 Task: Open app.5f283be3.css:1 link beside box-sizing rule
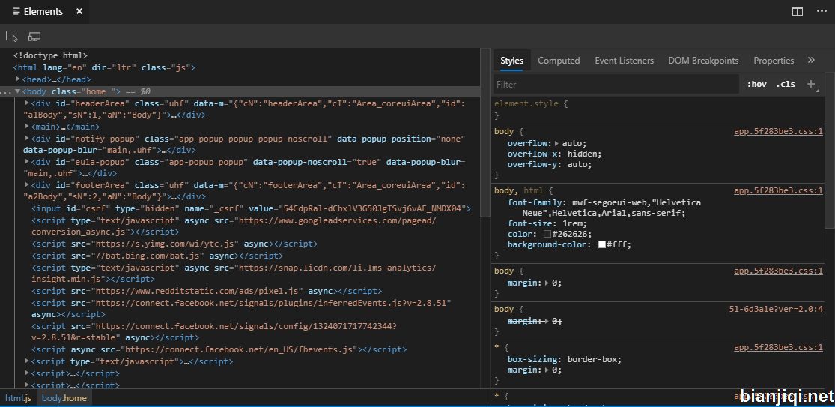coord(778,347)
